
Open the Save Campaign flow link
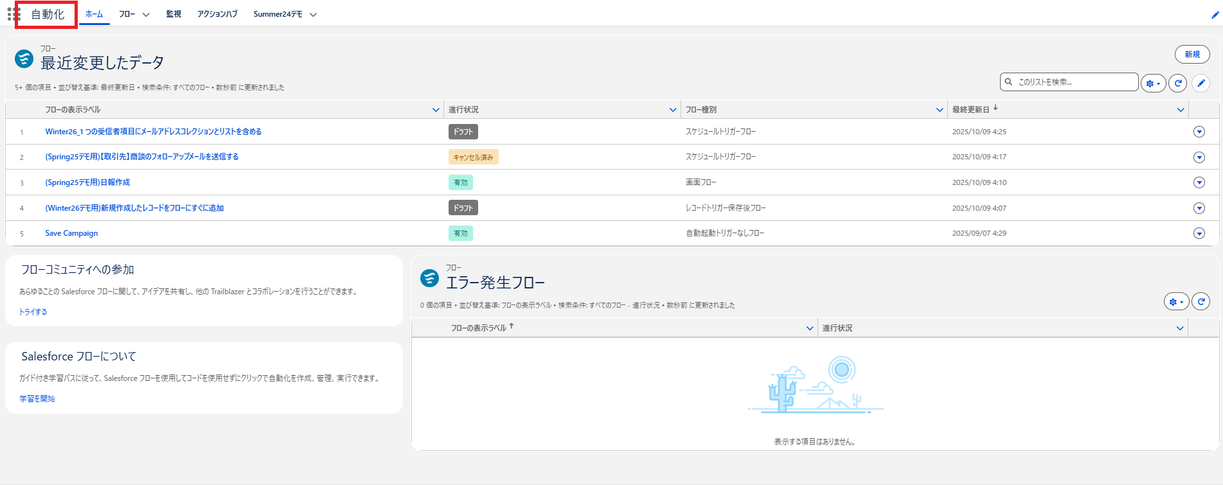71,233
